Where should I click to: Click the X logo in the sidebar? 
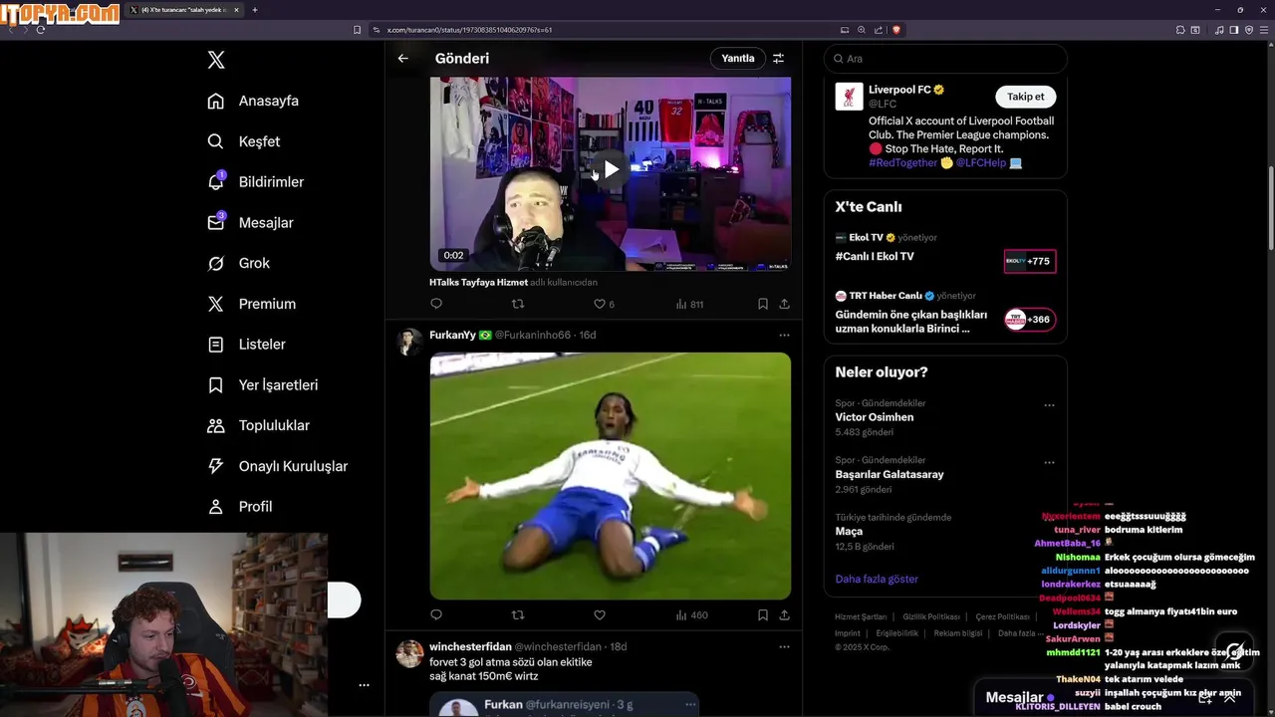coord(216,60)
